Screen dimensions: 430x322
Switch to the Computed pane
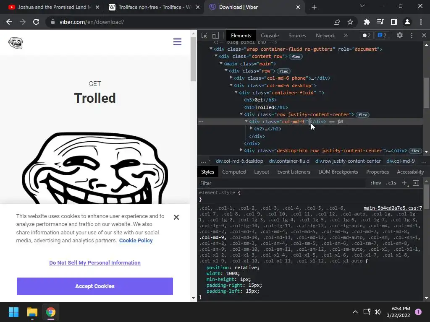point(233,172)
